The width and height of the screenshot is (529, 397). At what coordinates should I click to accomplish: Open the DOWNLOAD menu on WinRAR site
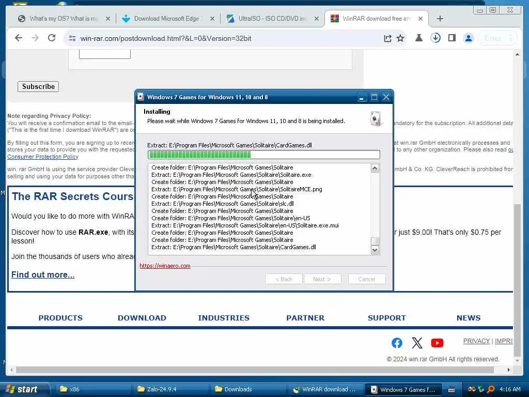(142, 318)
